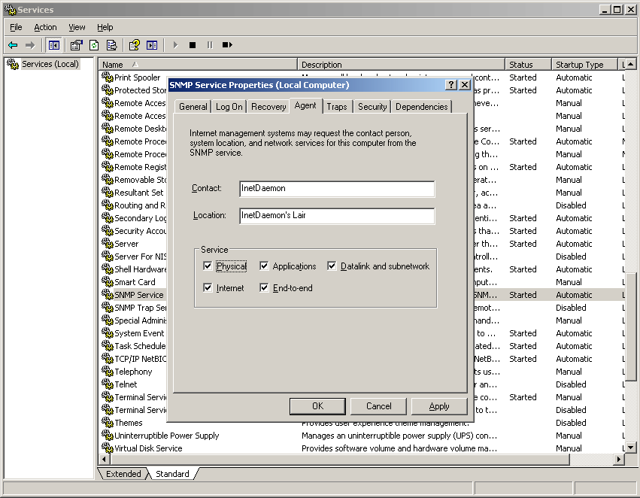This screenshot has width=640, height=498.
Task: Click the Refresh toolbar icon
Action: click(x=94, y=45)
